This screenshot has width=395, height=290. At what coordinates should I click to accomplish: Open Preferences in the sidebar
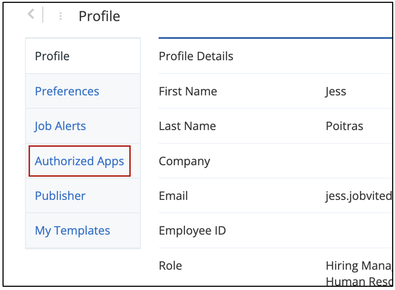pyautogui.click(x=67, y=91)
